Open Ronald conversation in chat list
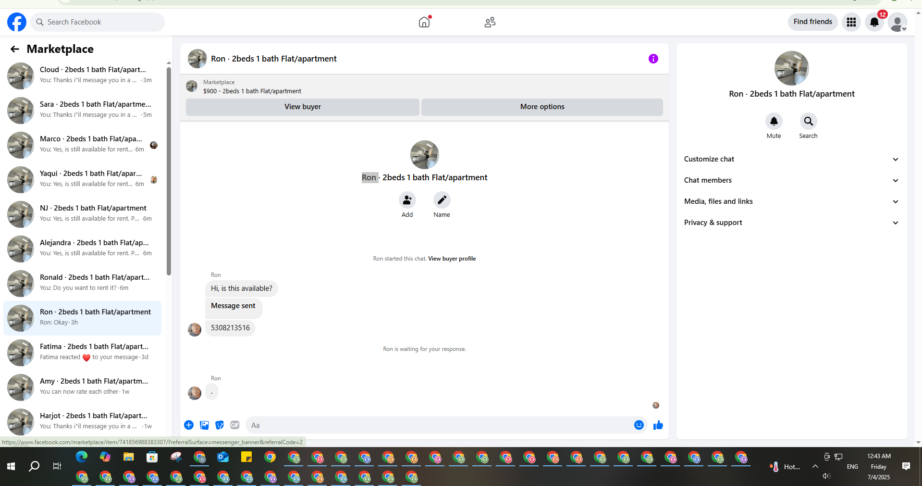 coord(82,283)
